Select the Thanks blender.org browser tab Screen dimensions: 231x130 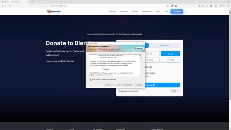(15, 2)
